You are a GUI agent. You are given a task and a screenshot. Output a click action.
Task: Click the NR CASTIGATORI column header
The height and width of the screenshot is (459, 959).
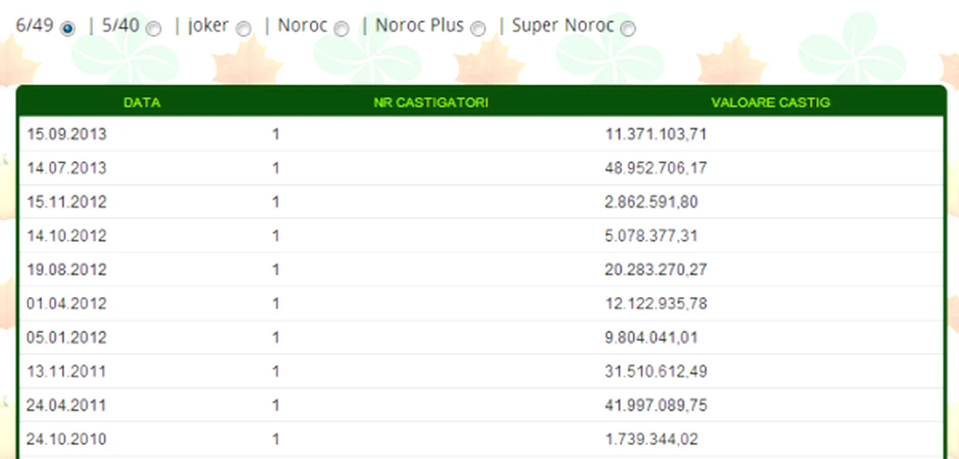click(431, 103)
